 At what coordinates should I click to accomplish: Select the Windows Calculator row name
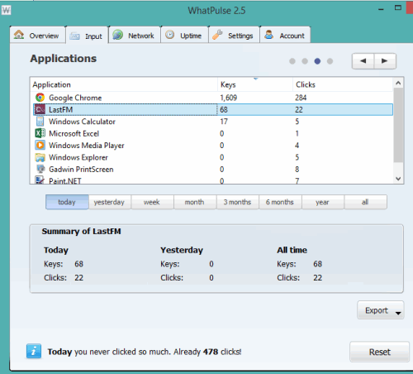click(x=82, y=122)
